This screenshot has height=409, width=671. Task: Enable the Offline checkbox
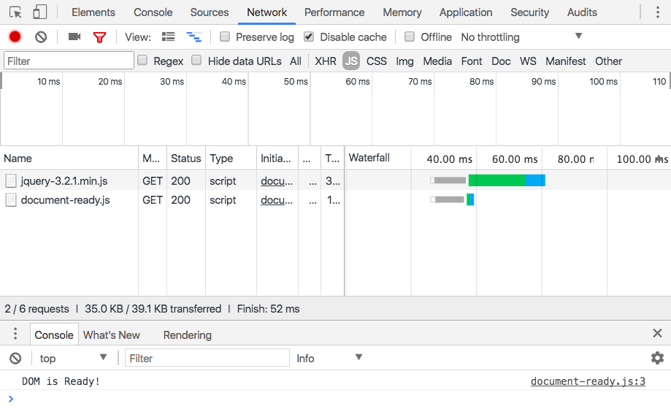(x=410, y=37)
